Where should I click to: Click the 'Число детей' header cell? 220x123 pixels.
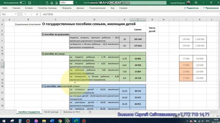coord(152,29)
